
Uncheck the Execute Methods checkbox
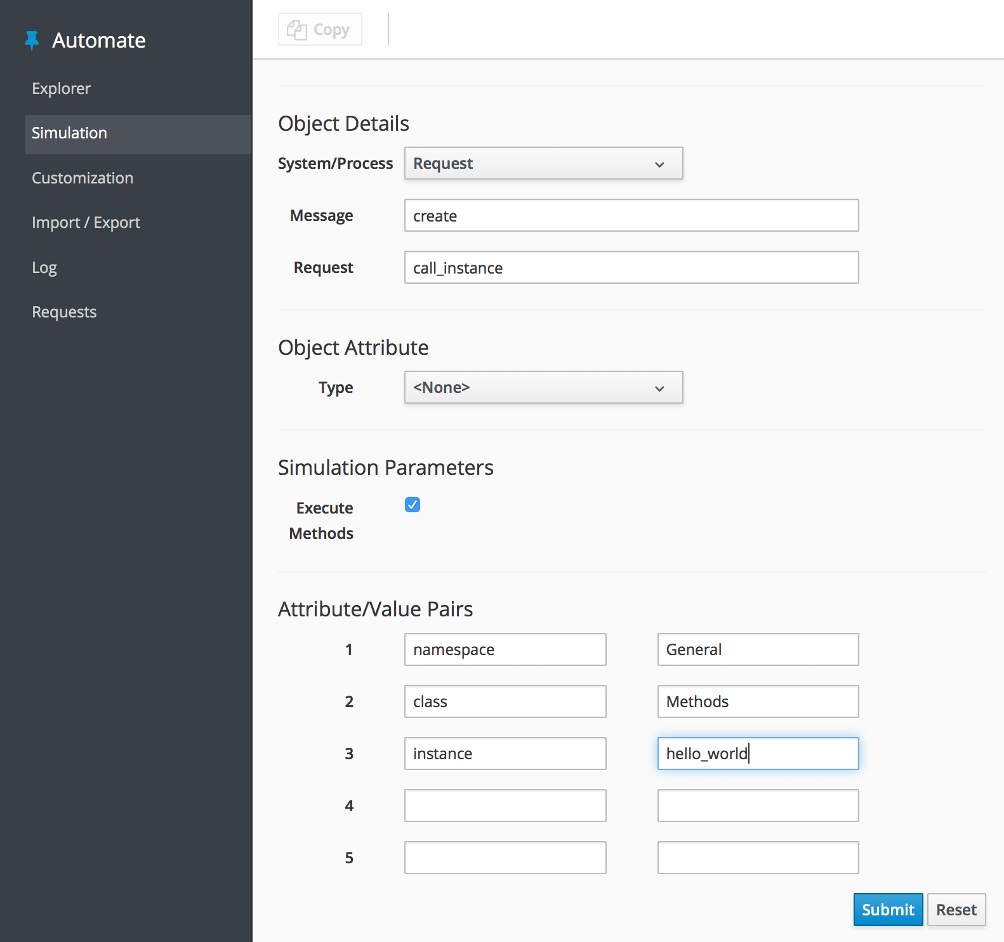(413, 505)
